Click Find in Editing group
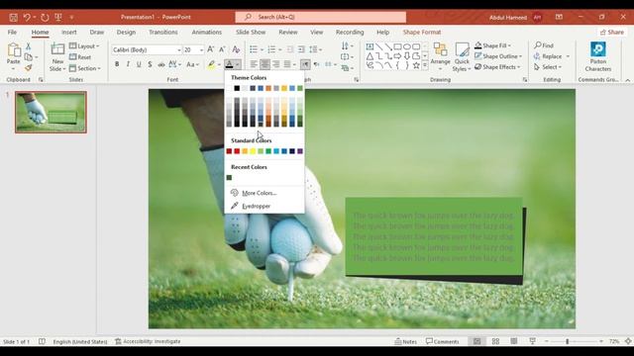This screenshot has height=356, width=634. pos(544,45)
